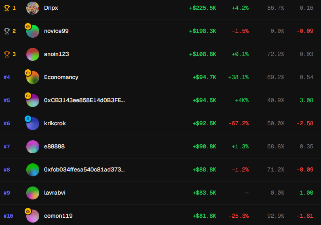Open the comon119 trader name
This screenshot has width=321, height=225.
[x=58, y=216]
